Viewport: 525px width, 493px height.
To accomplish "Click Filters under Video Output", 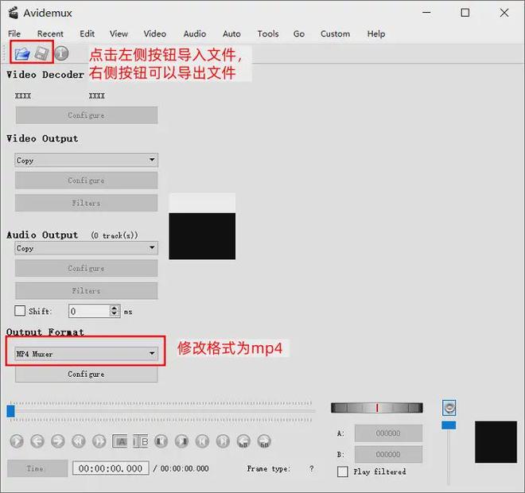I will (x=87, y=203).
